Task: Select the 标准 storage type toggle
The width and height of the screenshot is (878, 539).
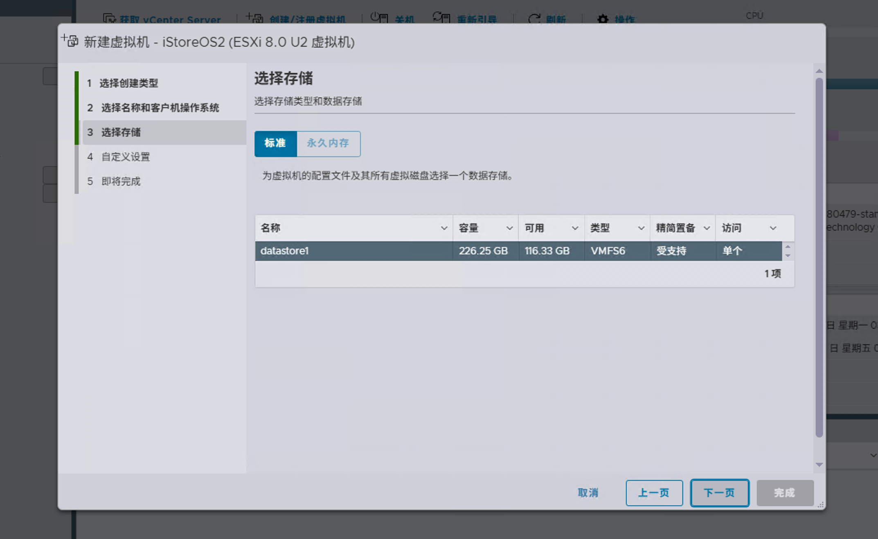Action: tap(275, 144)
